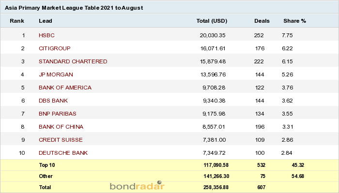The width and height of the screenshot is (339, 193).
Task: Click the Deals column header
Action: point(262,21)
